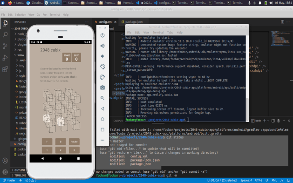
Task: Split the VS Code editor right
Action: click(x=283, y=22)
